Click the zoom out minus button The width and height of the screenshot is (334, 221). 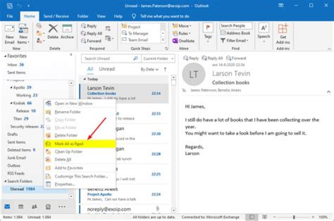275,217
